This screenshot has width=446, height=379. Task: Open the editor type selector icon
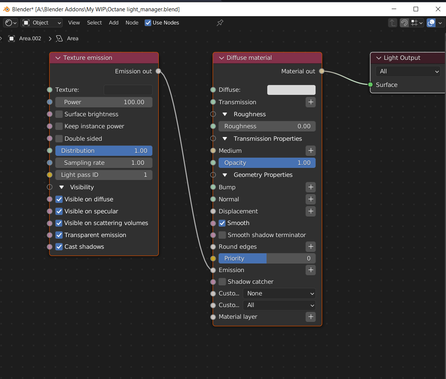tap(11, 23)
